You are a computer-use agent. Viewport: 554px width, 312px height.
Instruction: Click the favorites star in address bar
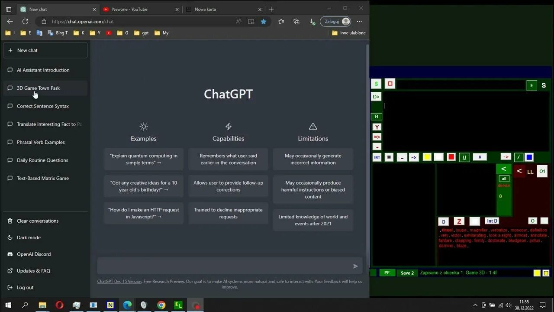tap(263, 21)
